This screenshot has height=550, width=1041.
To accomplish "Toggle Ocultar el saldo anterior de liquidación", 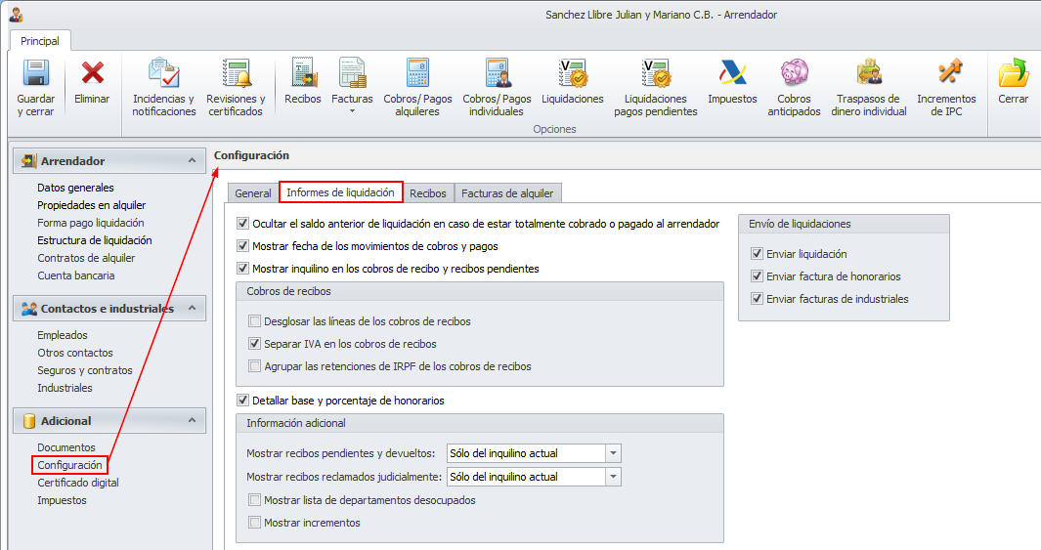I will point(243,224).
